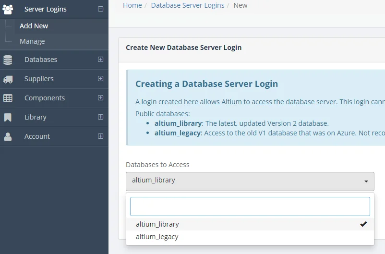Select the Server Logins sidebar label
Screen dimensions: 385x254
[46, 9]
